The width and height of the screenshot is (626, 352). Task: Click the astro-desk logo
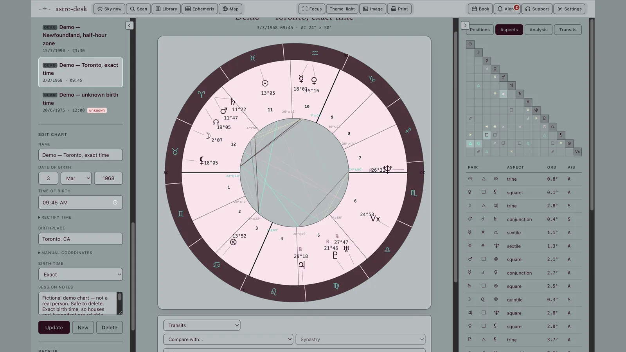point(63,9)
